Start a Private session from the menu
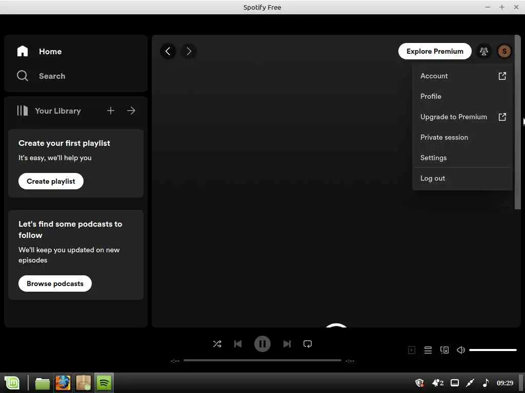The width and height of the screenshot is (525, 393). pyautogui.click(x=463, y=137)
